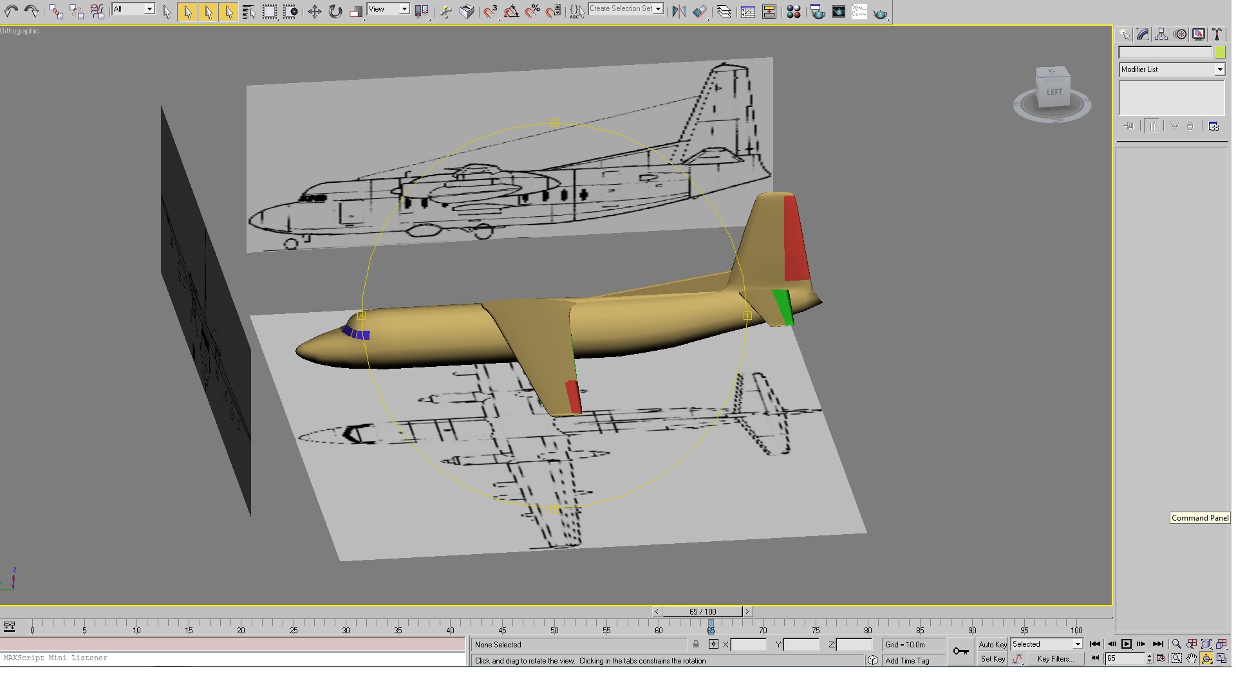The width and height of the screenshot is (1236, 695).
Task: Play the animation
Action: click(x=1126, y=644)
